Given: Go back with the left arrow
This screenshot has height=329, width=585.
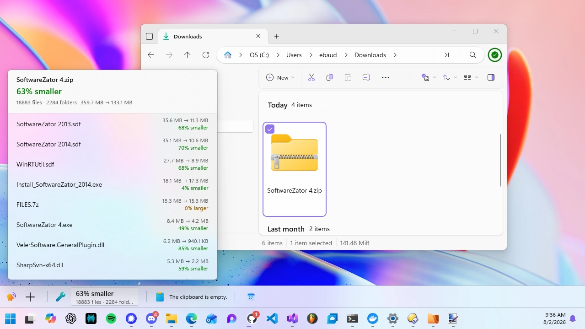Looking at the screenshot, I should tap(151, 55).
